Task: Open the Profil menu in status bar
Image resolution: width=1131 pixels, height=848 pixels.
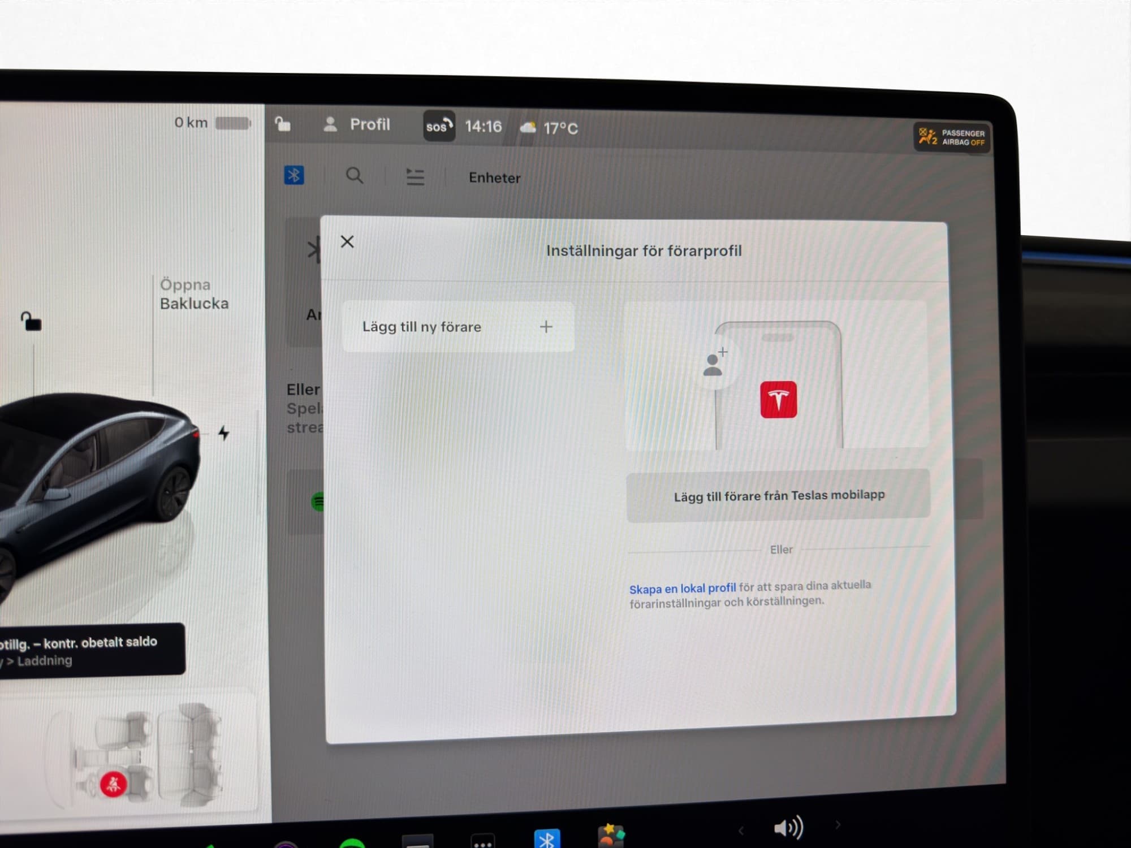Action: (357, 124)
